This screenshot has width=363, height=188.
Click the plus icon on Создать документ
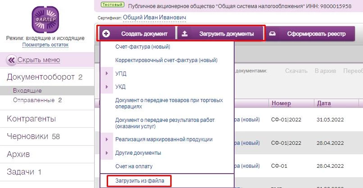point(106,34)
